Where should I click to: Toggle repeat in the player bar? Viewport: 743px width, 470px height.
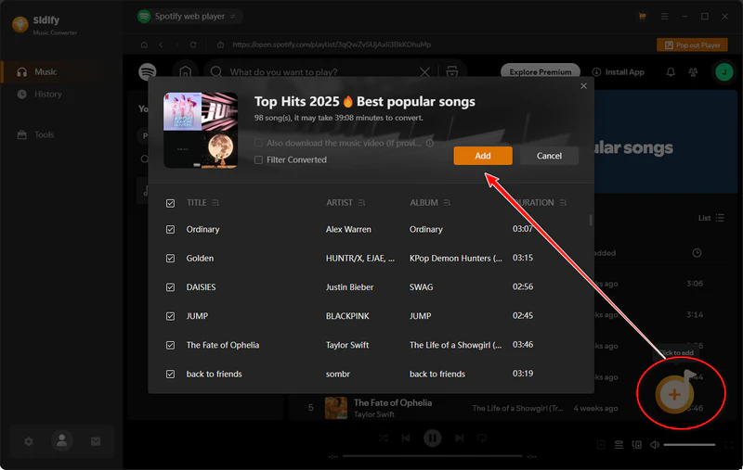481,438
